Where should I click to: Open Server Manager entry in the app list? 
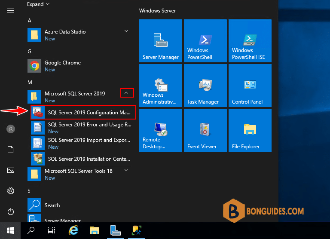click(81, 218)
